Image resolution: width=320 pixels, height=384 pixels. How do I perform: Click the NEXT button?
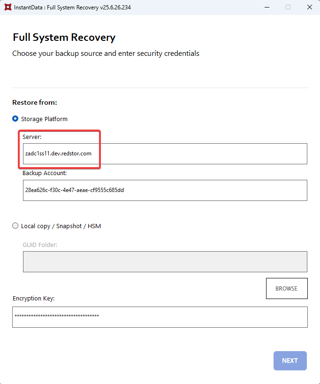tap(290, 361)
